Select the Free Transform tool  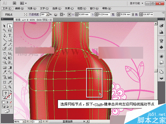[10, 58]
